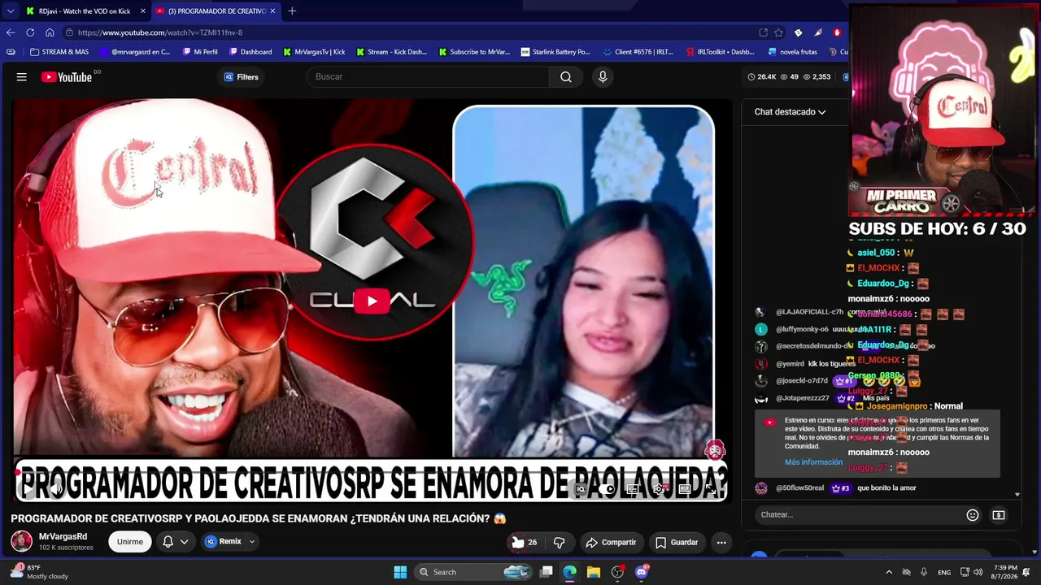Share the video via Compartir

pos(611,542)
